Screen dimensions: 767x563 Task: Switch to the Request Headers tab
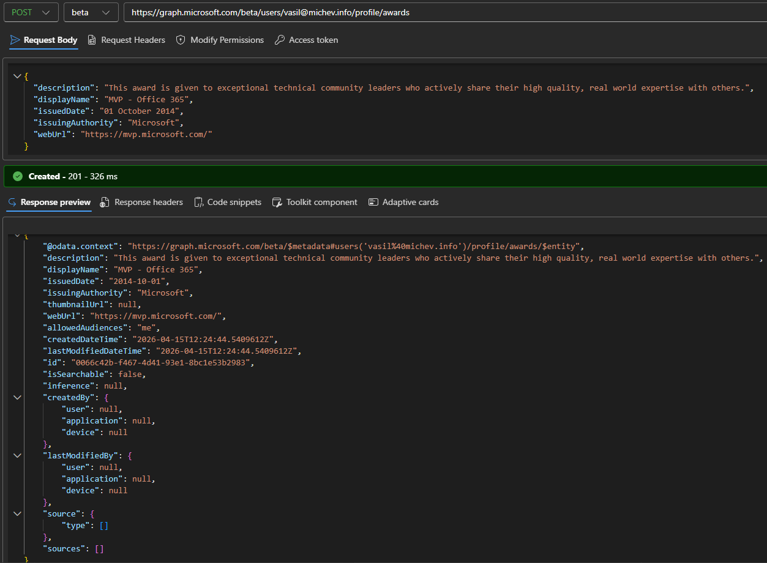pos(133,40)
